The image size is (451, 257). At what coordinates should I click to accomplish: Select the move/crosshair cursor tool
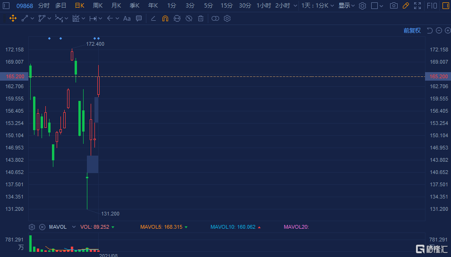point(13,18)
